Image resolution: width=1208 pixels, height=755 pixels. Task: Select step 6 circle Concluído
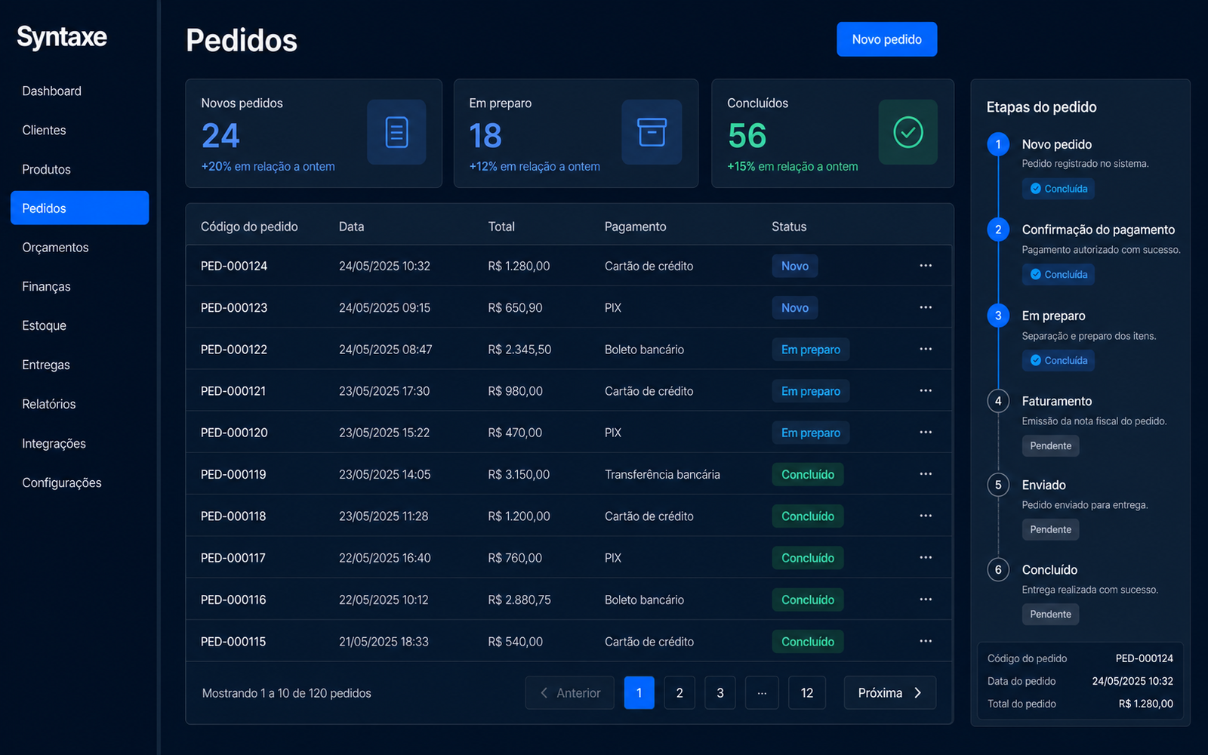click(998, 569)
